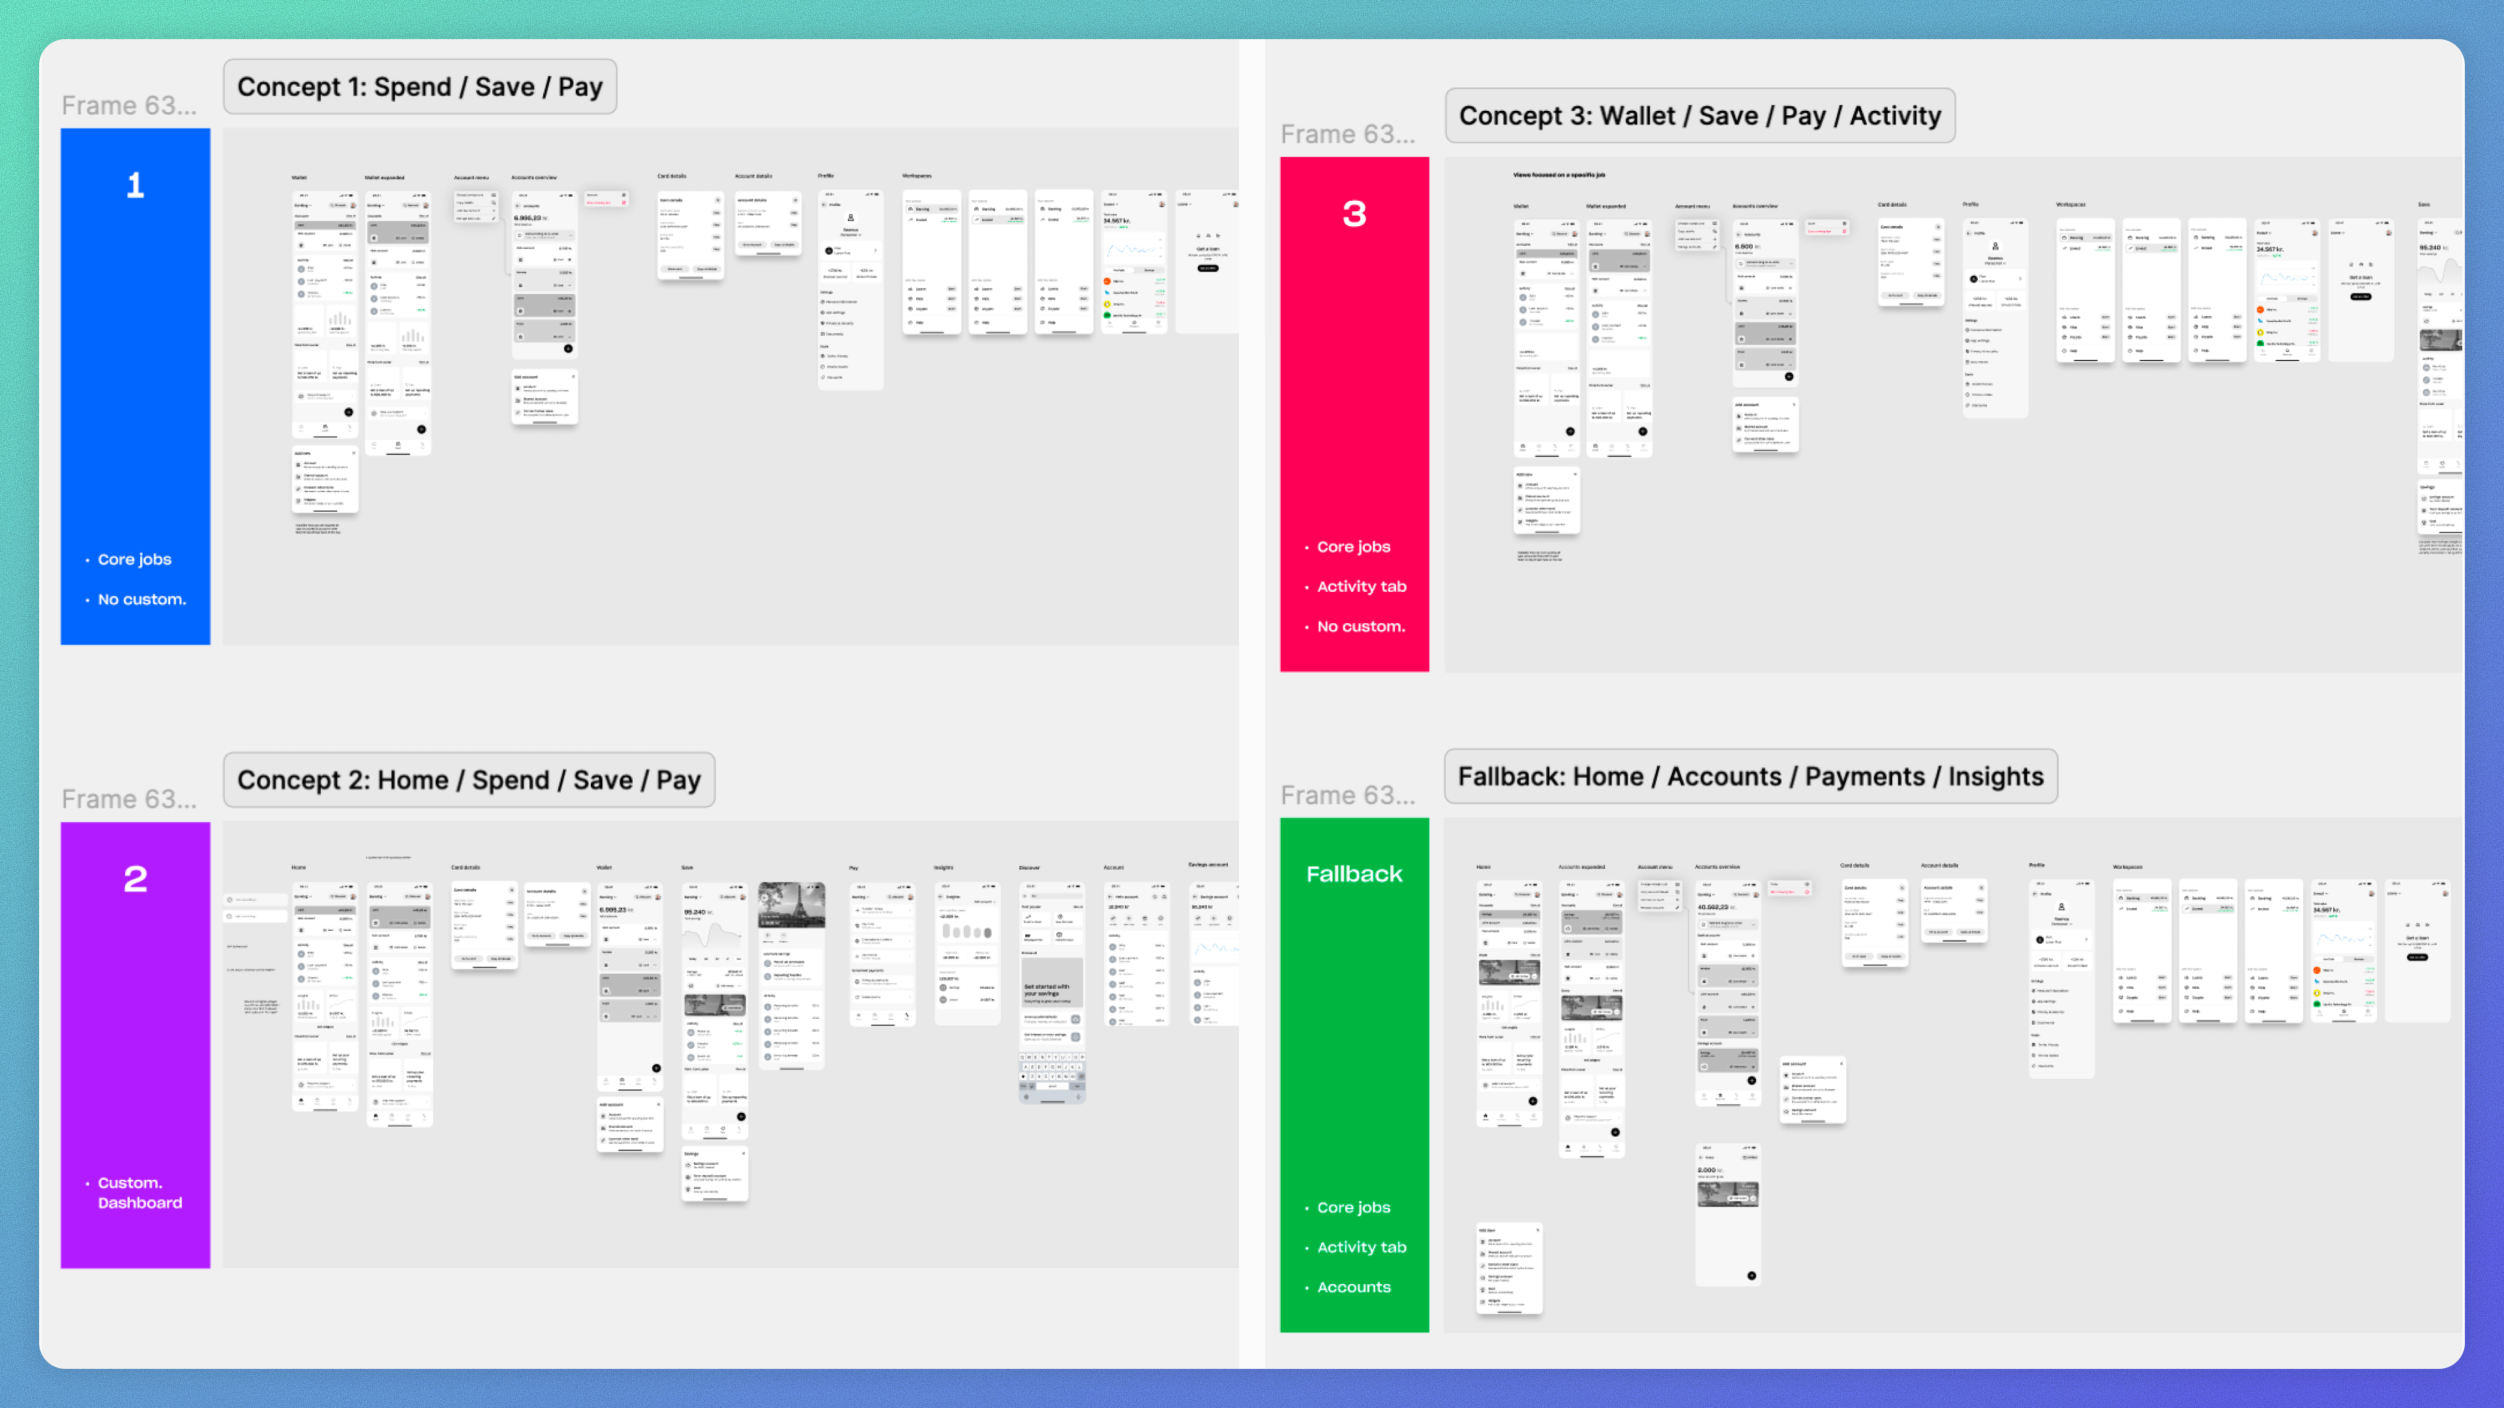Screen dimensions: 2504x1408
Task: Close the Add account sheet in Concept 2
Action: pyautogui.click(x=658, y=1104)
